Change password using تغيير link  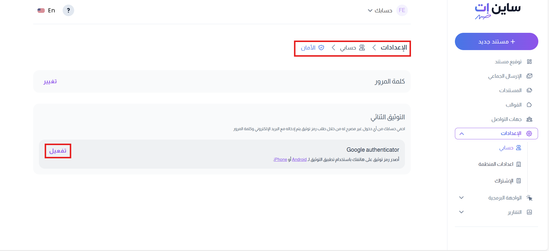pos(50,81)
